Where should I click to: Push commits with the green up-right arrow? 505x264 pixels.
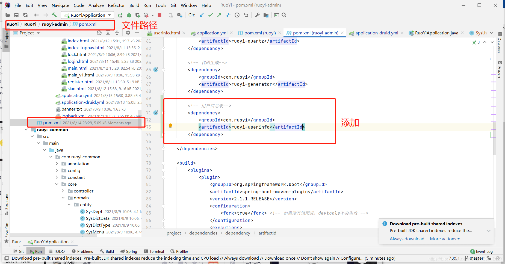tap(219, 15)
